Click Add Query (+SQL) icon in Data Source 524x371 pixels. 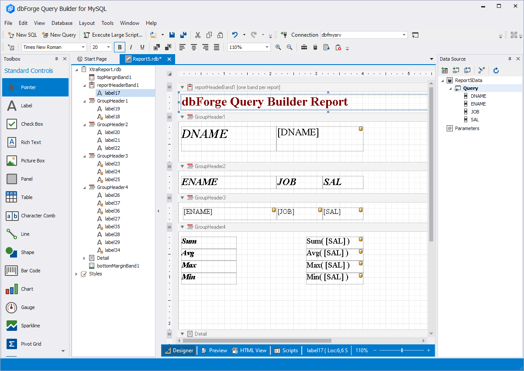[455, 70]
